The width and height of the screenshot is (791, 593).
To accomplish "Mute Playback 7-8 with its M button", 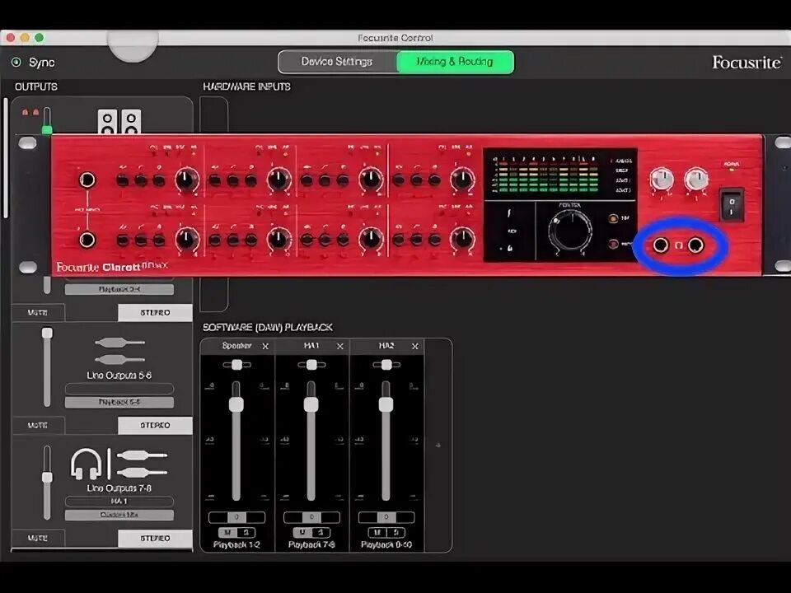I will [x=302, y=533].
